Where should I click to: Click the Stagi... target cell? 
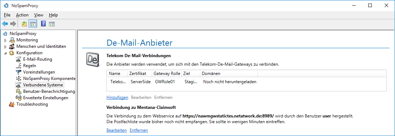pyautogui.click(x=191, y=82)
